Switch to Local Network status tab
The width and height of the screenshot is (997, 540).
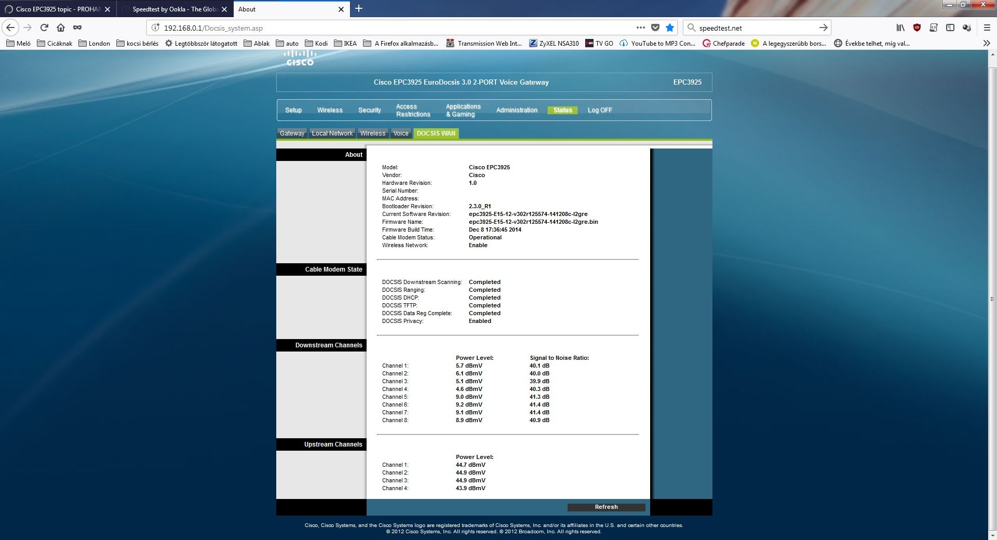point(332,133)
